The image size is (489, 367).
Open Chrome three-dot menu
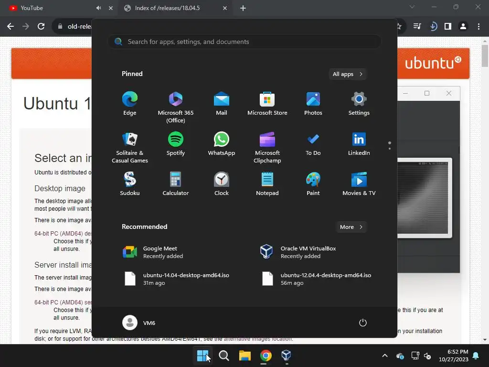coord(478,26)
